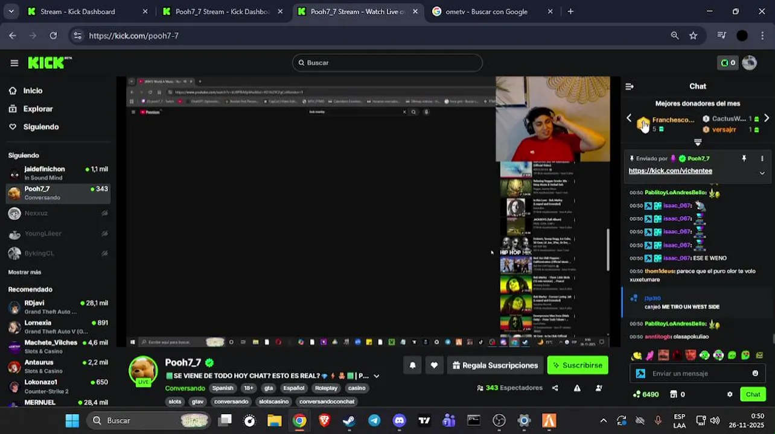
Task: Expand stream title details chevron
Action: (376, 376)
